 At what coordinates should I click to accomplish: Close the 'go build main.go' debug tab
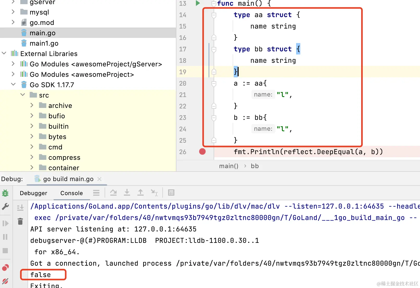(x=99, y=179)
